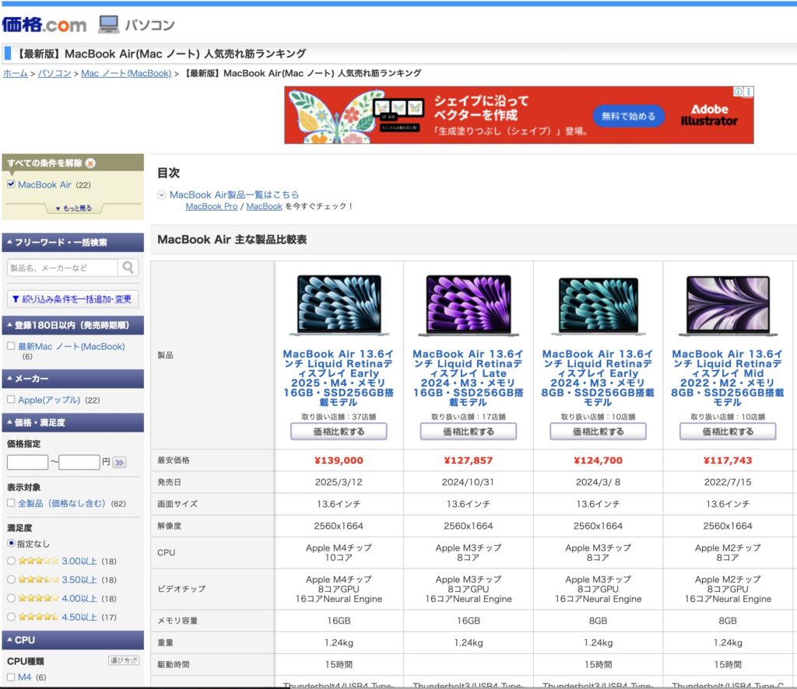
Task: Select the 4.00以上 satisfaction radio button
Action: coord(11,598)
